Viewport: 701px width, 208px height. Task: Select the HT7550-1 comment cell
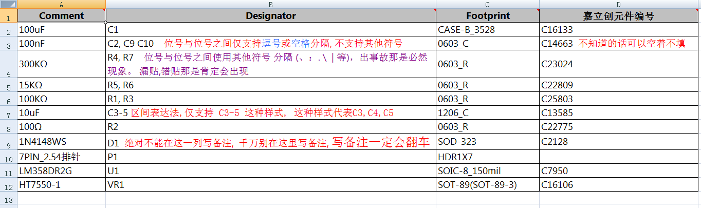click(x=61, y=184)
